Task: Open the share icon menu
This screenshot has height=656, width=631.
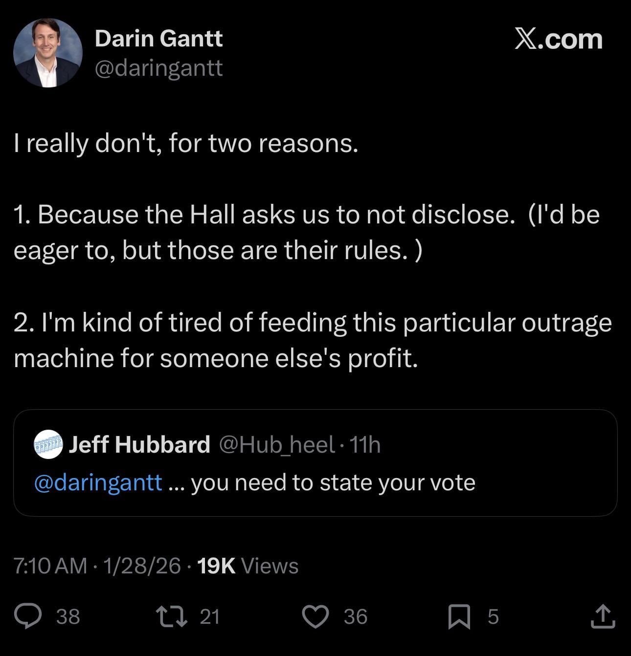Action: (602, 616)
